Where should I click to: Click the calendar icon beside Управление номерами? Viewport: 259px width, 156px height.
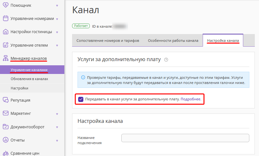pos(5,18)
